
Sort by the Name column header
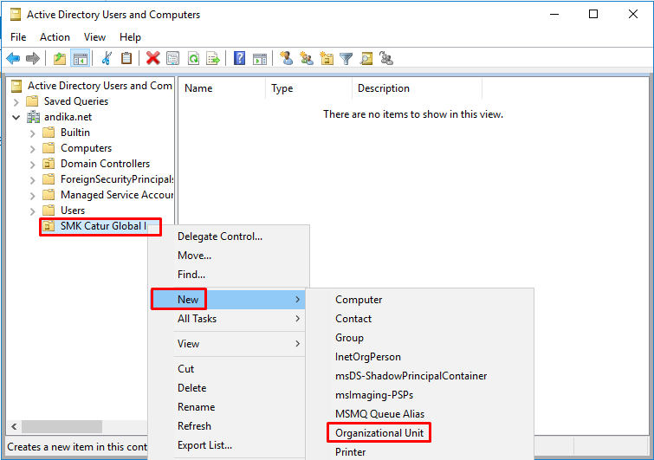[222, 88]
